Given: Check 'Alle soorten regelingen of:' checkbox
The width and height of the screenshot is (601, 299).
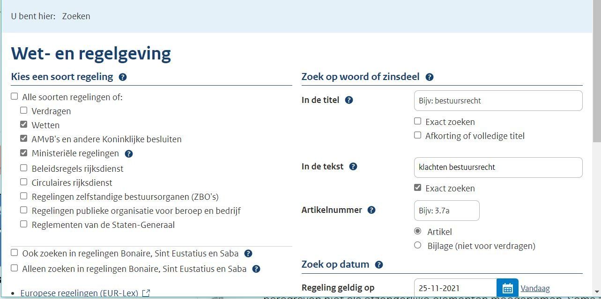Looking at the screenshot, I should pyautogui.click(x=15, y=96).
